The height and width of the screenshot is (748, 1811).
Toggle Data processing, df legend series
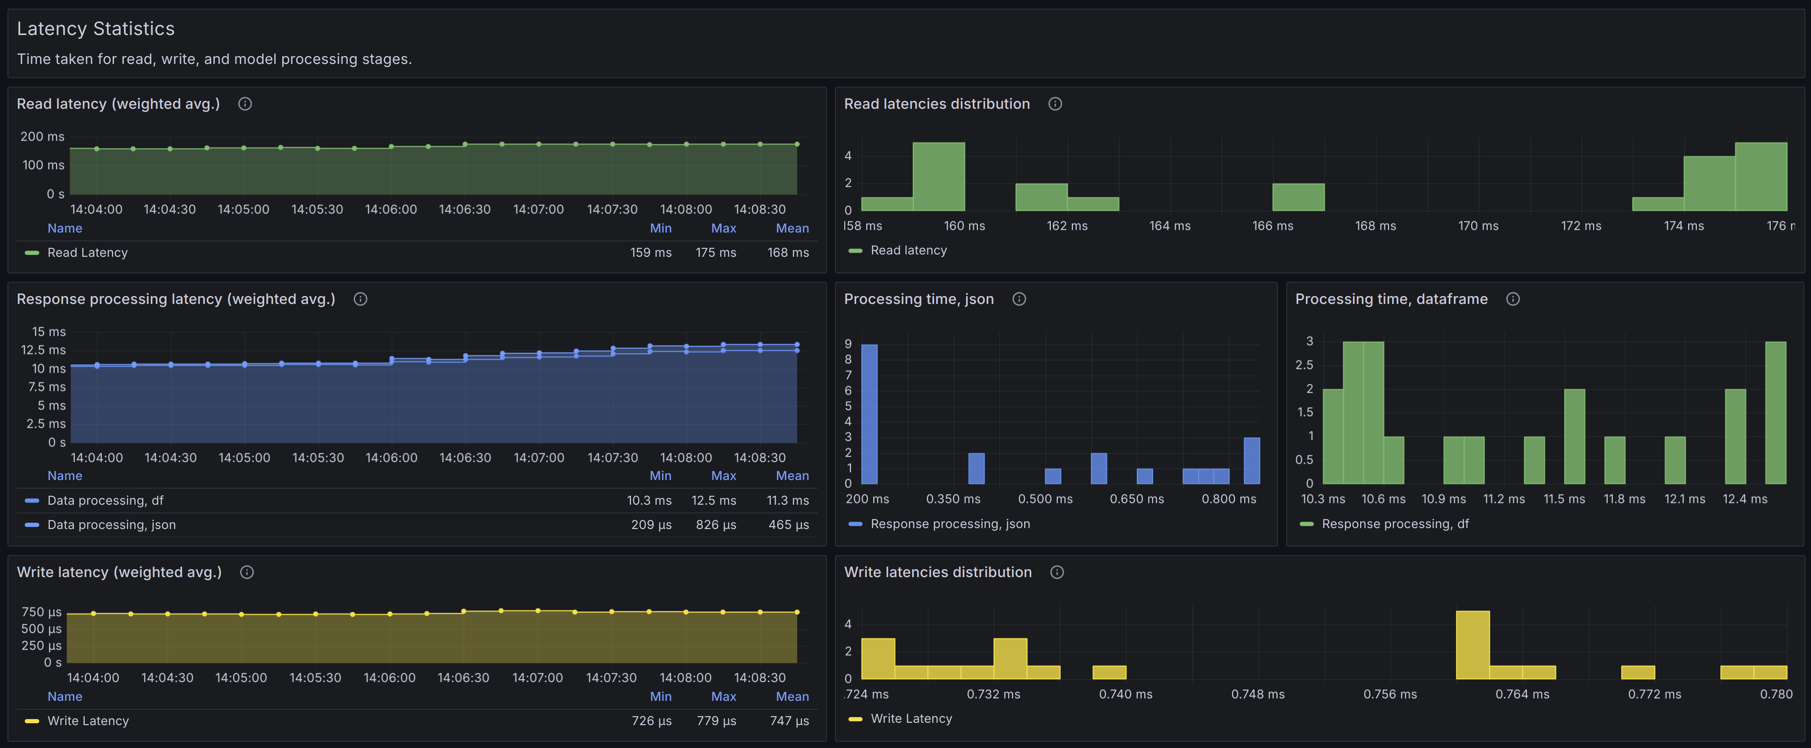coord(105,501)
